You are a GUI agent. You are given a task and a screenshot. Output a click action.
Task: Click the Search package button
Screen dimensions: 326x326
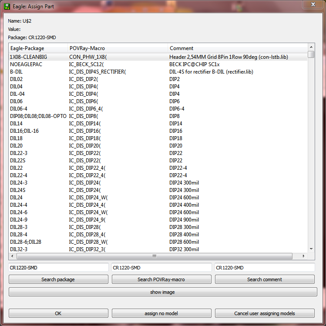tap(58, 279)
